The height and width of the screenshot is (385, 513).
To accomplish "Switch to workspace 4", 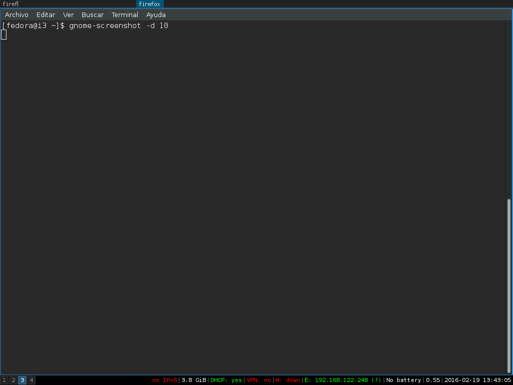I will point(31,380).
